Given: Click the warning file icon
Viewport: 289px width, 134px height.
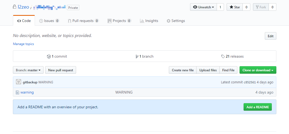Looking at the screenshot, I should [17, 92].
